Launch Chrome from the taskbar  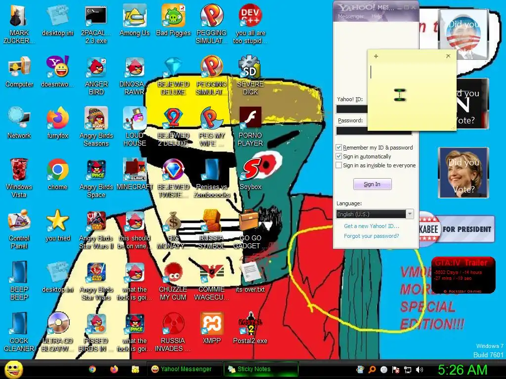[x=92, y=369]
